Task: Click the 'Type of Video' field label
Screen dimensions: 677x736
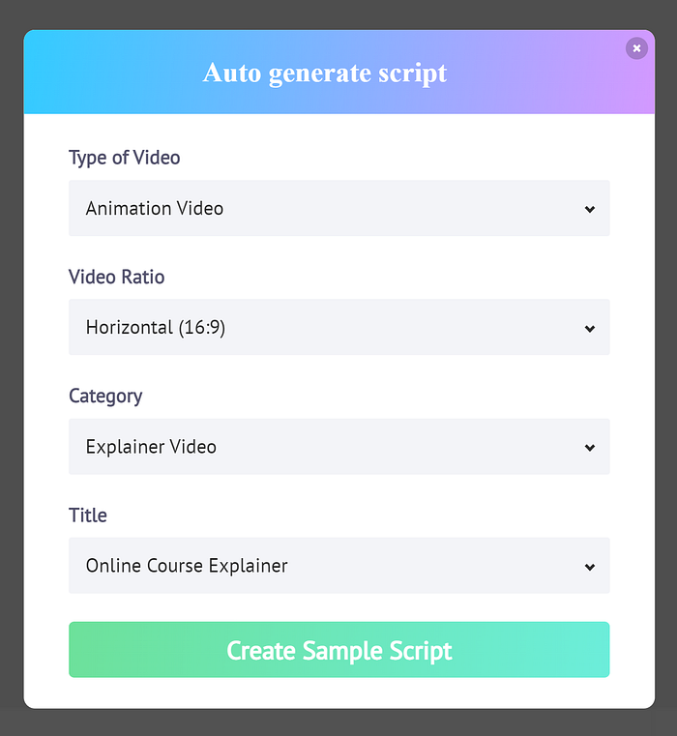Action: tap(125, 159)
